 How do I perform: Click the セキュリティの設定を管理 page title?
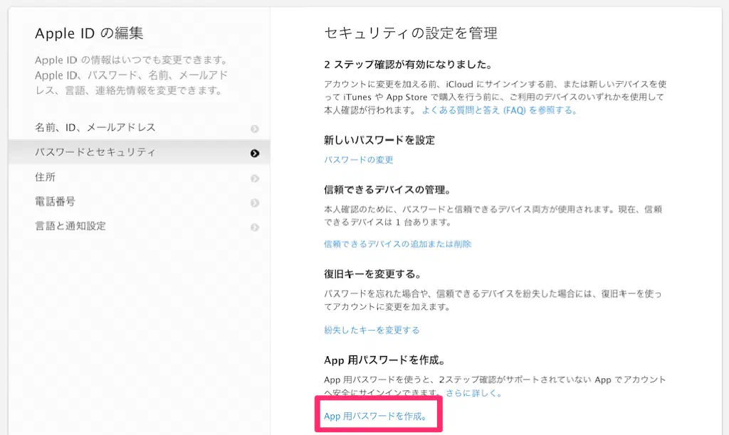tap(411, 33)
